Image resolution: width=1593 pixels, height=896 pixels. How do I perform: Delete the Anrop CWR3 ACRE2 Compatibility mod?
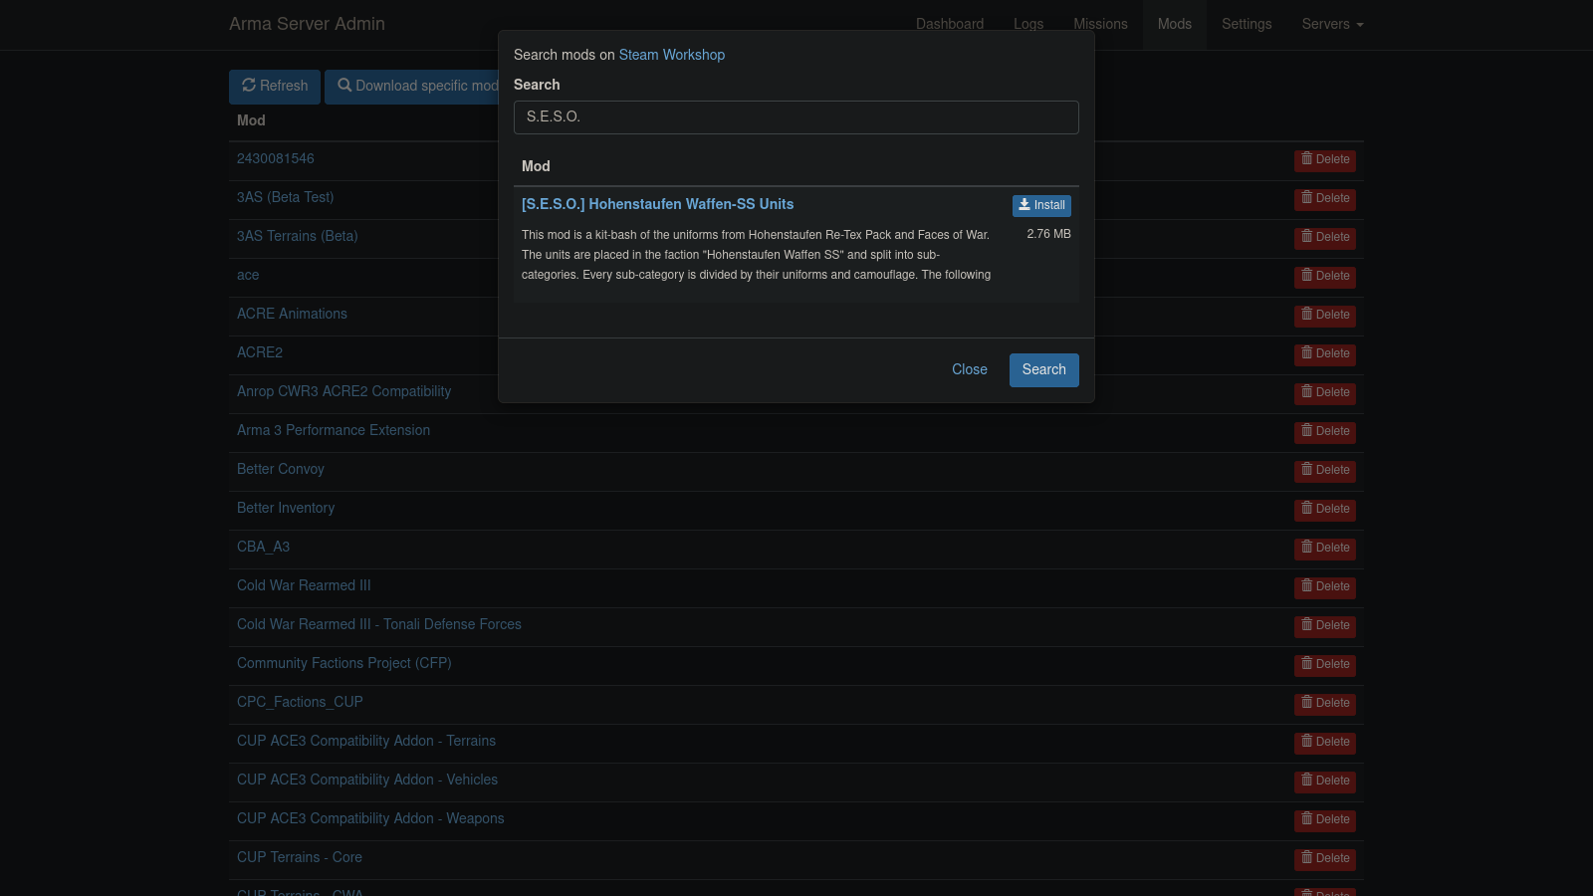(x=1325, y=393)
